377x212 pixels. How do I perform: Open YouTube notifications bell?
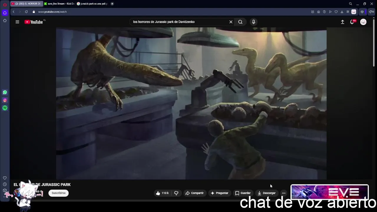(x=352, y=22)
